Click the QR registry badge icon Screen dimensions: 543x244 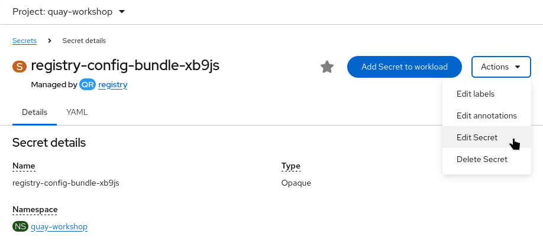pos(88,85)
